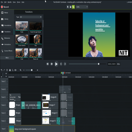Click the red Record button

click(5, 7)
